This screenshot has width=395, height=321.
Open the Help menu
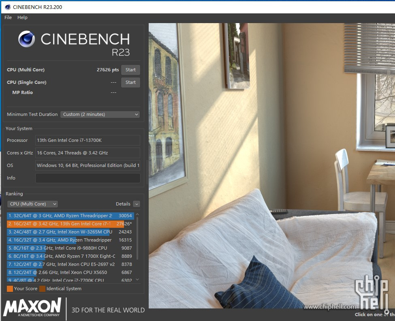[x=22, y=17]
